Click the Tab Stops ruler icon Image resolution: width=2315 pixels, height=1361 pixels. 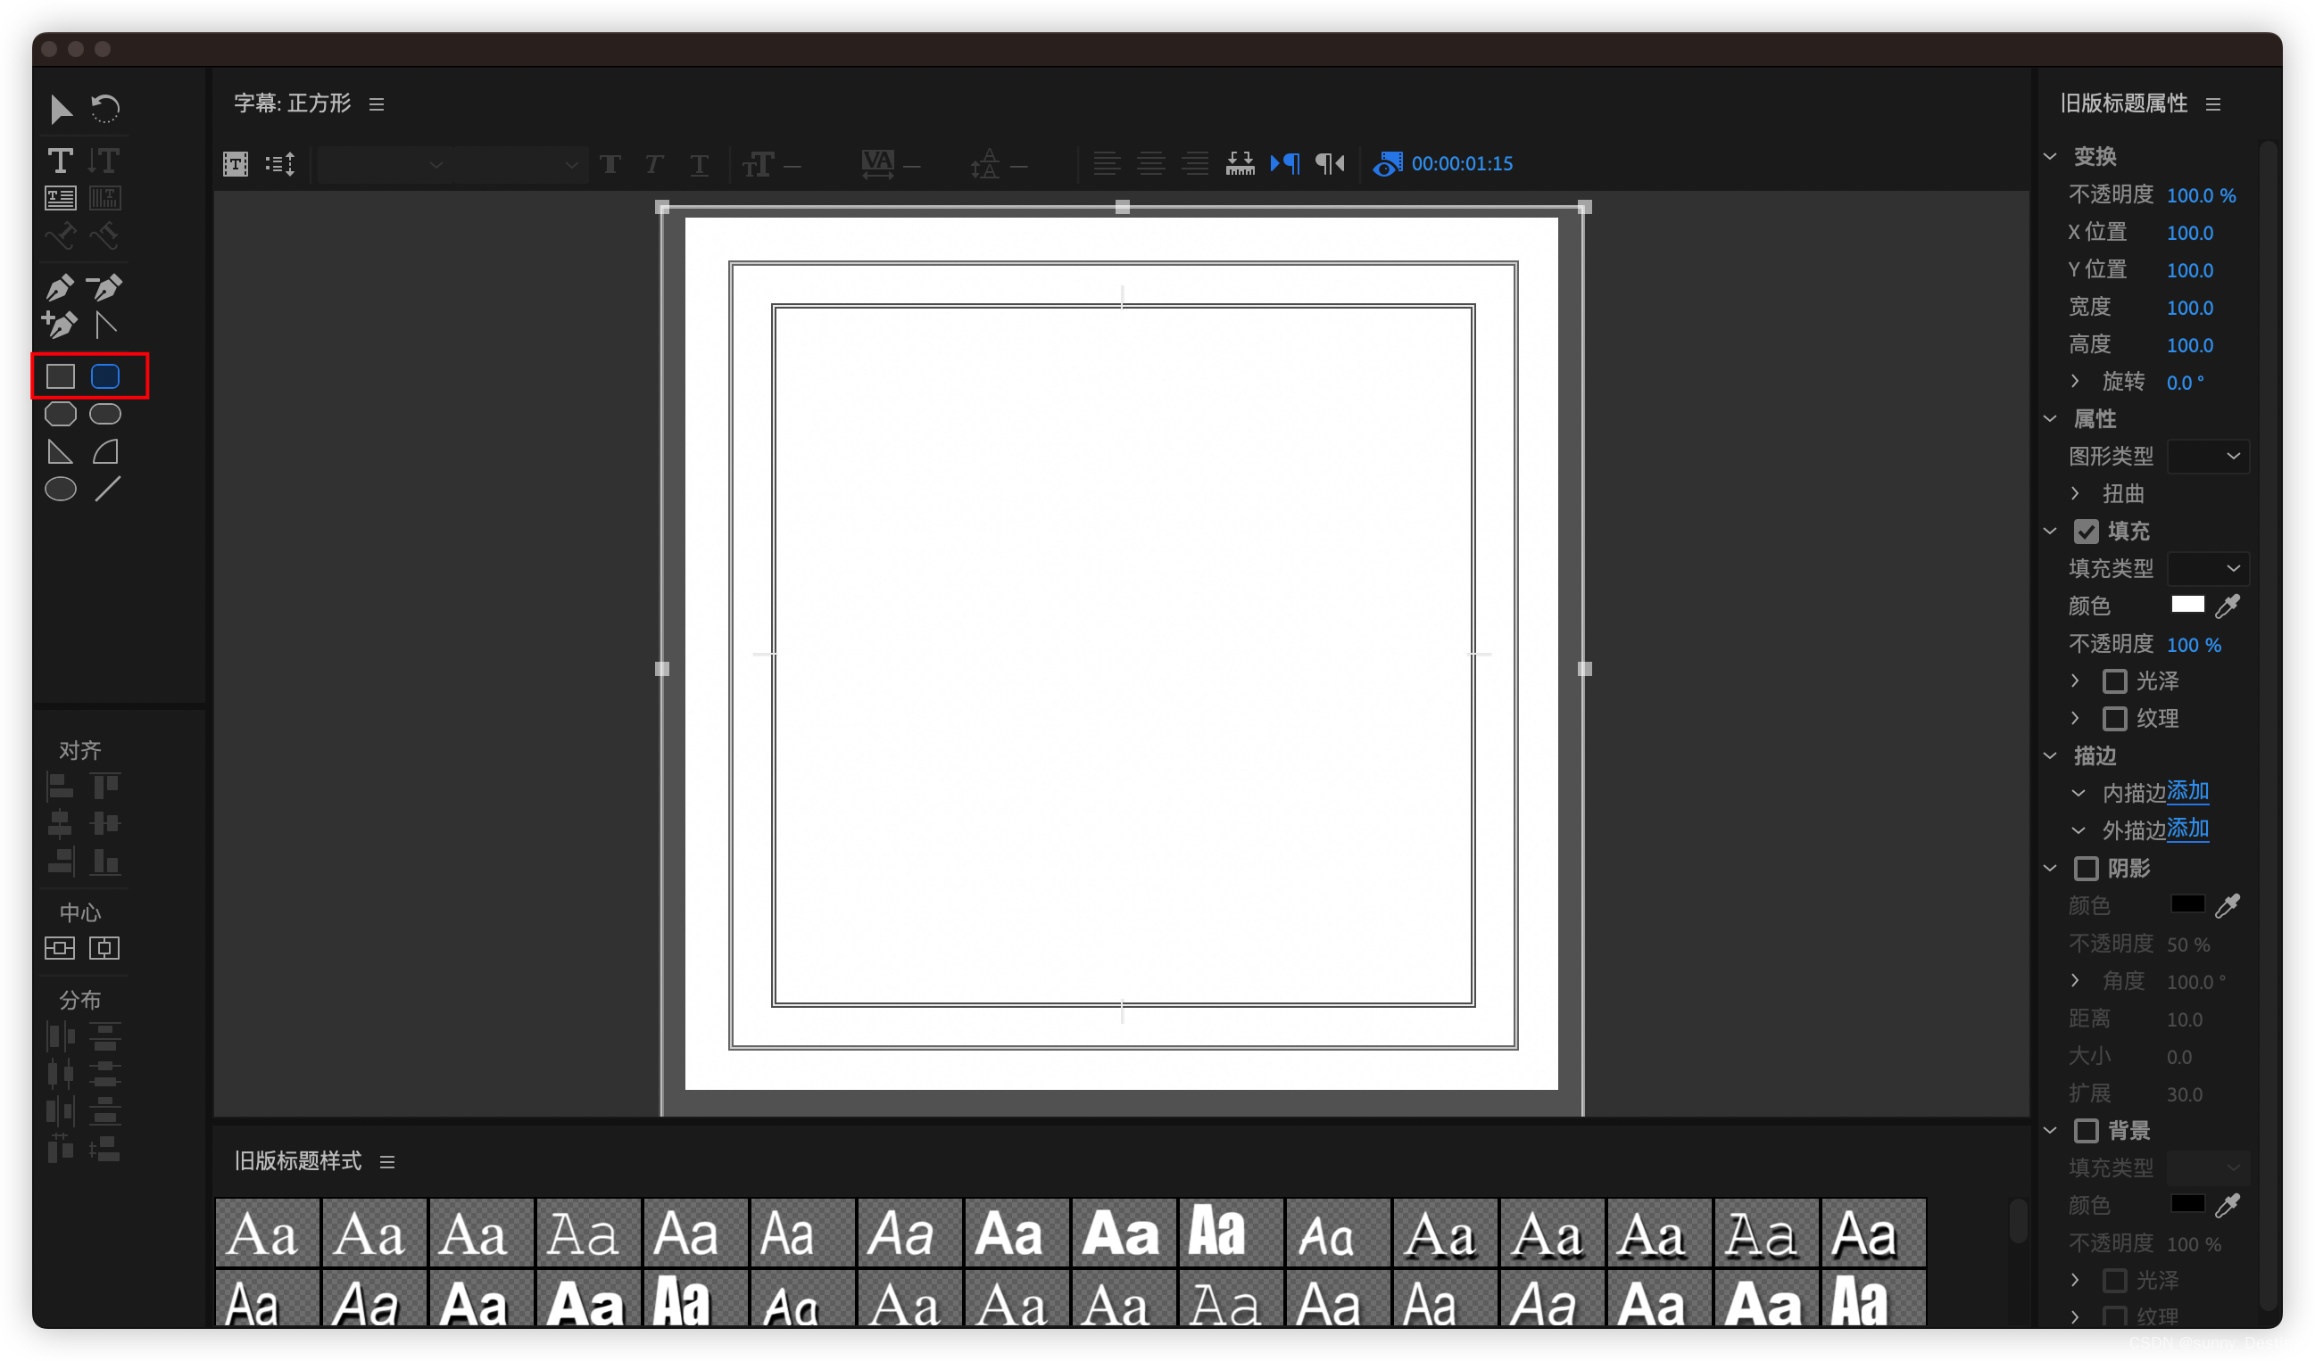[1240, 163]
